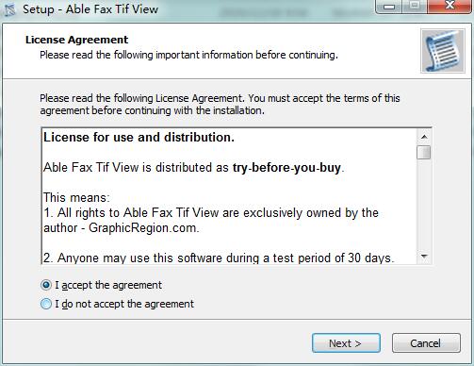Click the 'Setup - Able Fax Tif View' title bar
The height and width of the screenshot is (366, 474).
[x=90, y=9]
